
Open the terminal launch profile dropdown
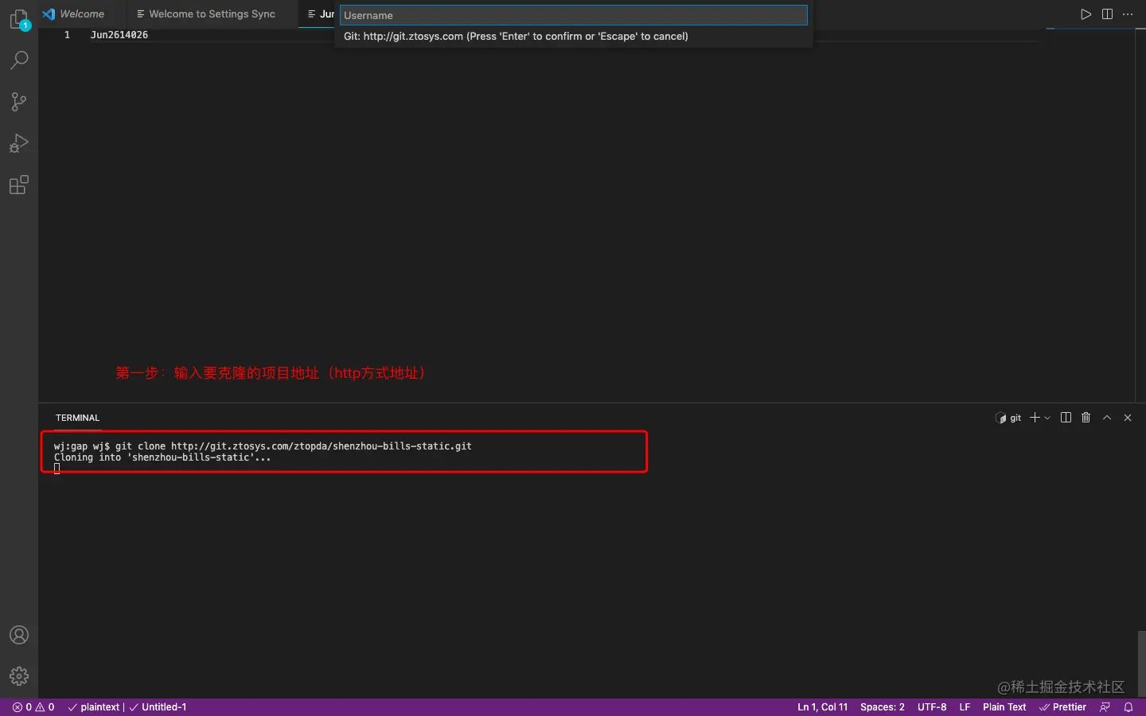tap(1047, 418)
